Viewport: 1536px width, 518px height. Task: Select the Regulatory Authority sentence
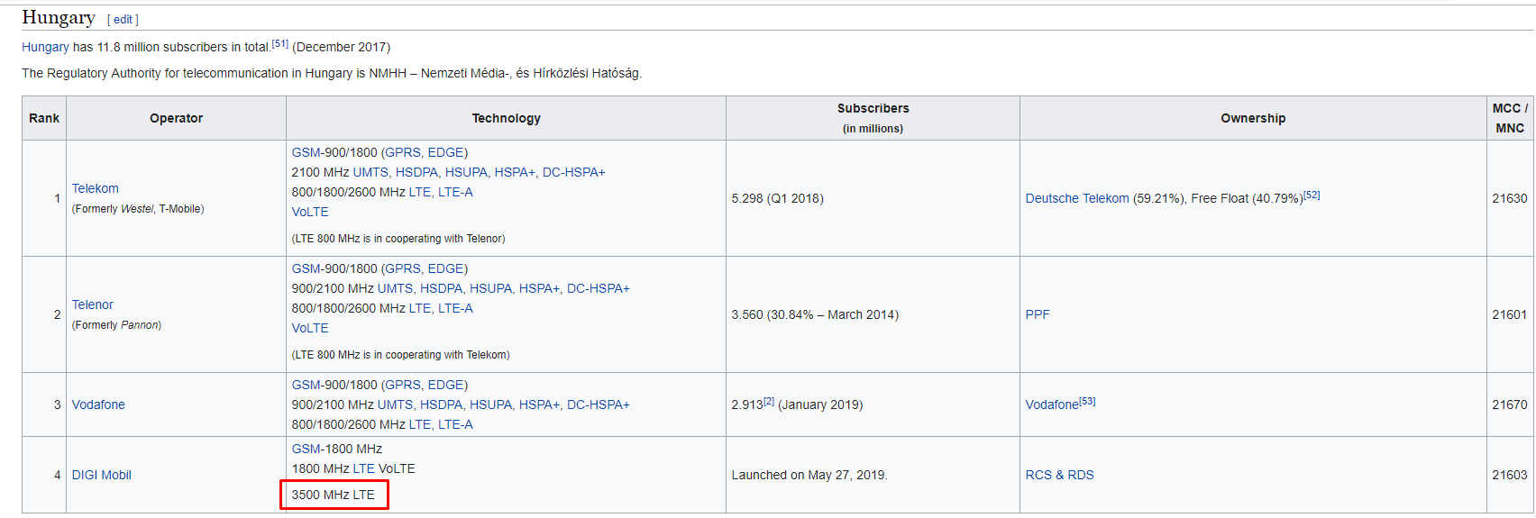(x=332, y=73)
